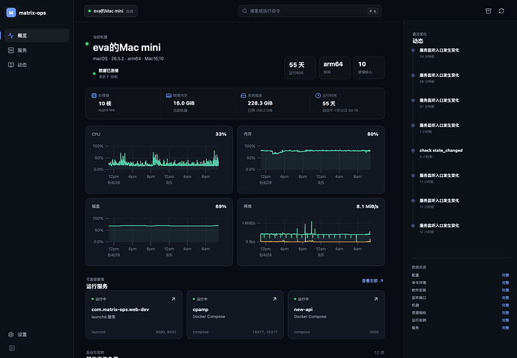Click the eva的Mac mini page heading
Screen dimensions: 517x358
coord(127,48)
